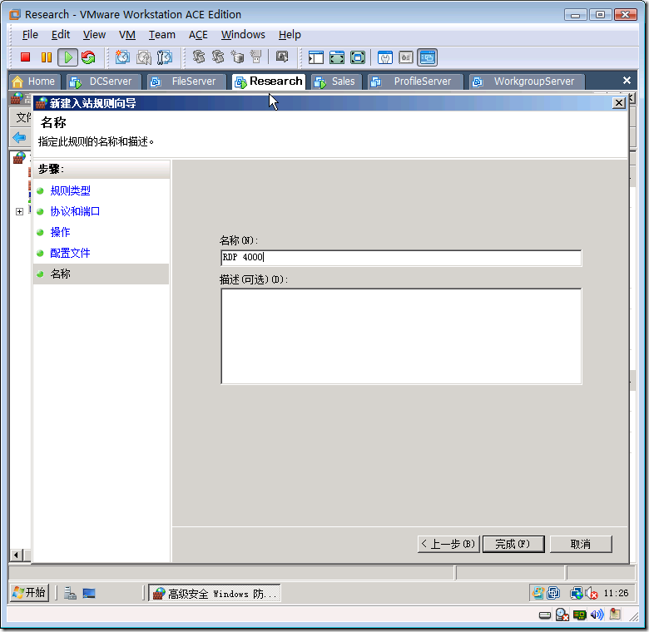Enter full screen mode toolbar icon
Image resolution: width=649 pixels, height=632 pixels.
358,57
